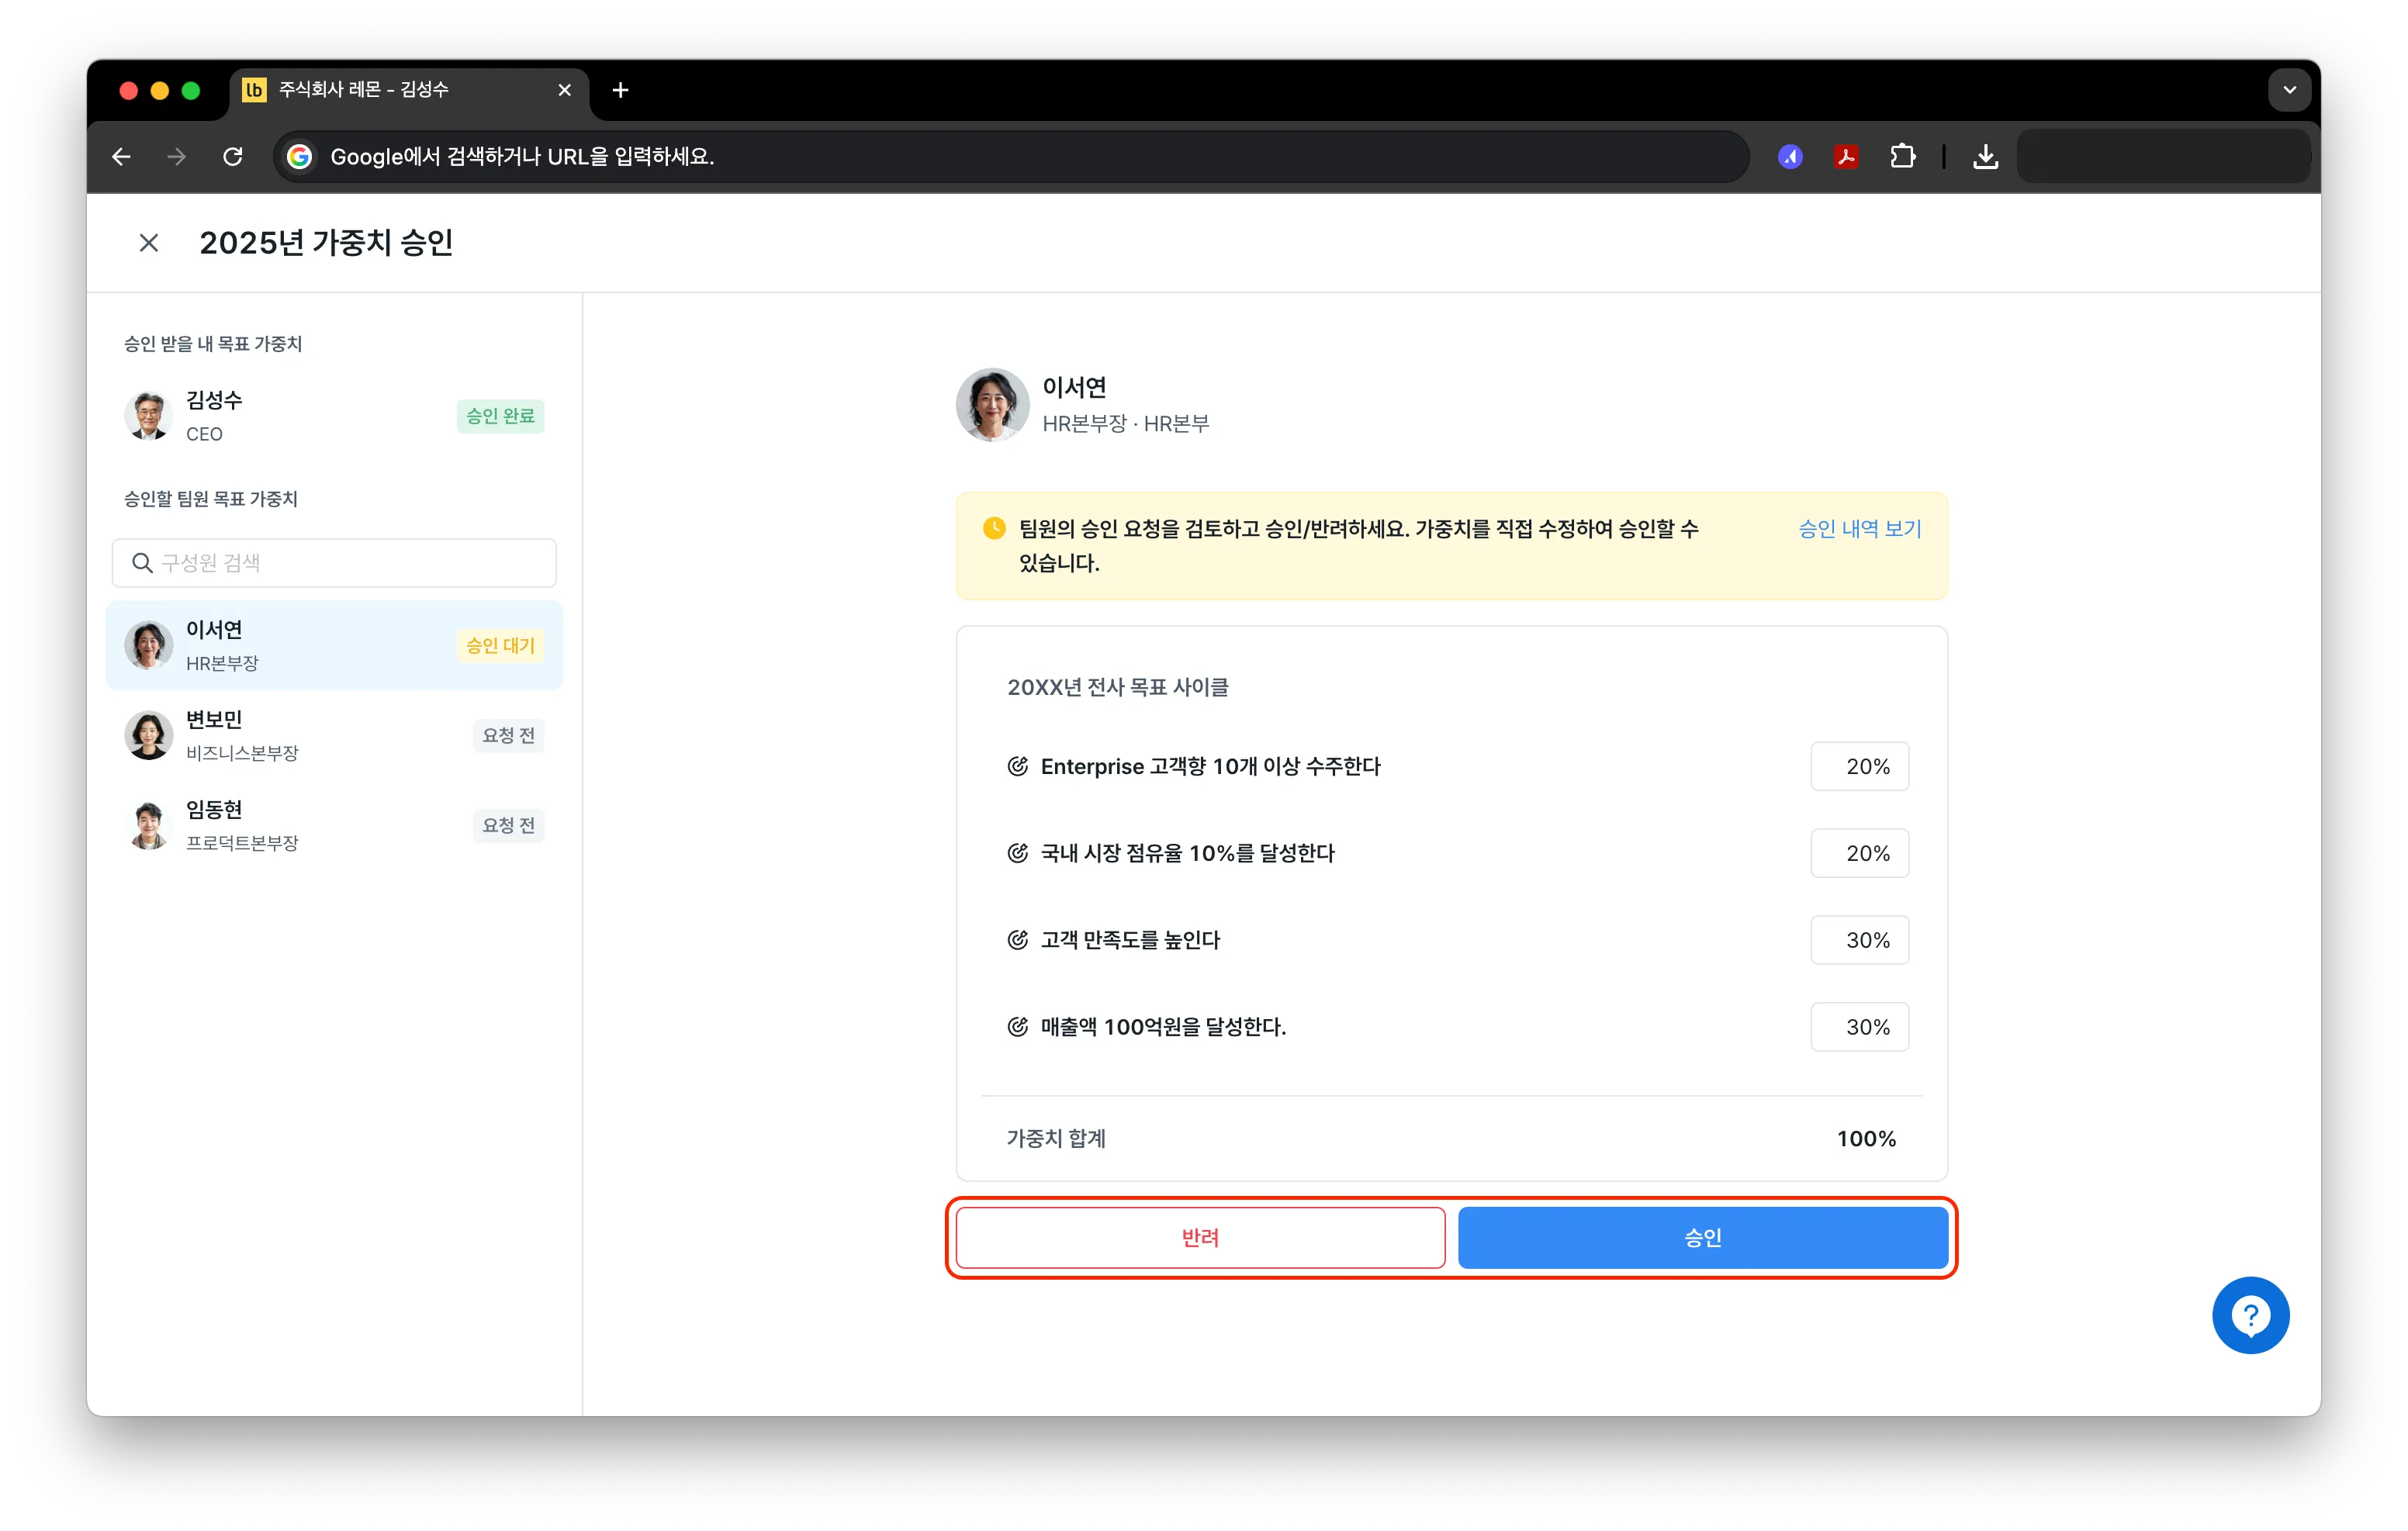Click the 승인 완료 badge for 김성수
The image size is (2408, 1531).
(x=500, y=416)
